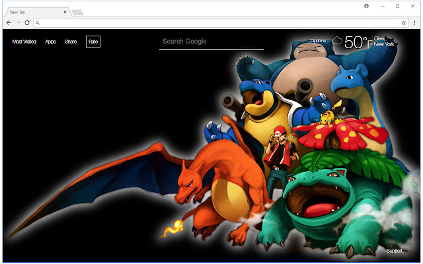Screen dimensions: 423x264
Task: Click the Clear weather condition text
Action: pos(379,38)
